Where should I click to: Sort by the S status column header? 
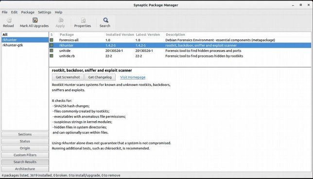pos(52,34)
